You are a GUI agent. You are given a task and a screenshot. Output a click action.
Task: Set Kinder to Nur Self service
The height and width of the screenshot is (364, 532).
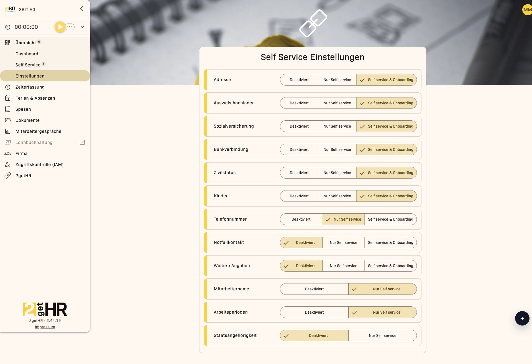click(337, 196)
